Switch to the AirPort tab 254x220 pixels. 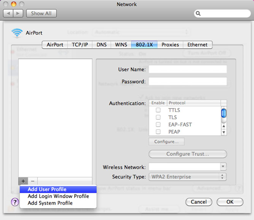click(55, 45)
